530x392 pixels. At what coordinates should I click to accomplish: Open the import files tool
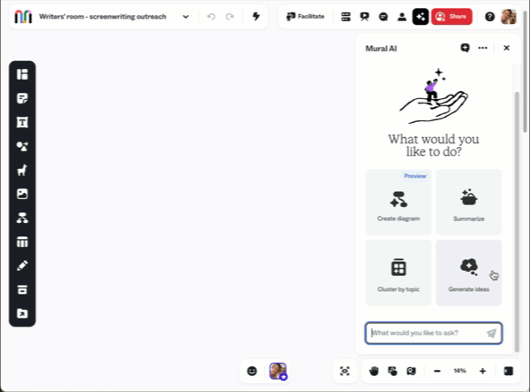22,313
